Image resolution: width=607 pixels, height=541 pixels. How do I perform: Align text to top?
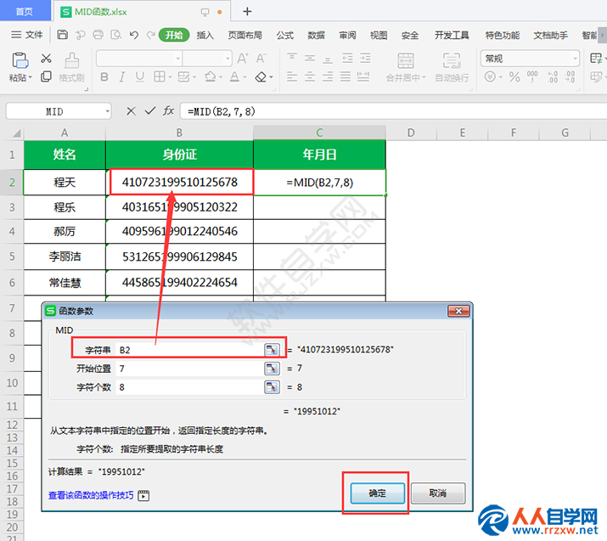[x=292, y=58]
